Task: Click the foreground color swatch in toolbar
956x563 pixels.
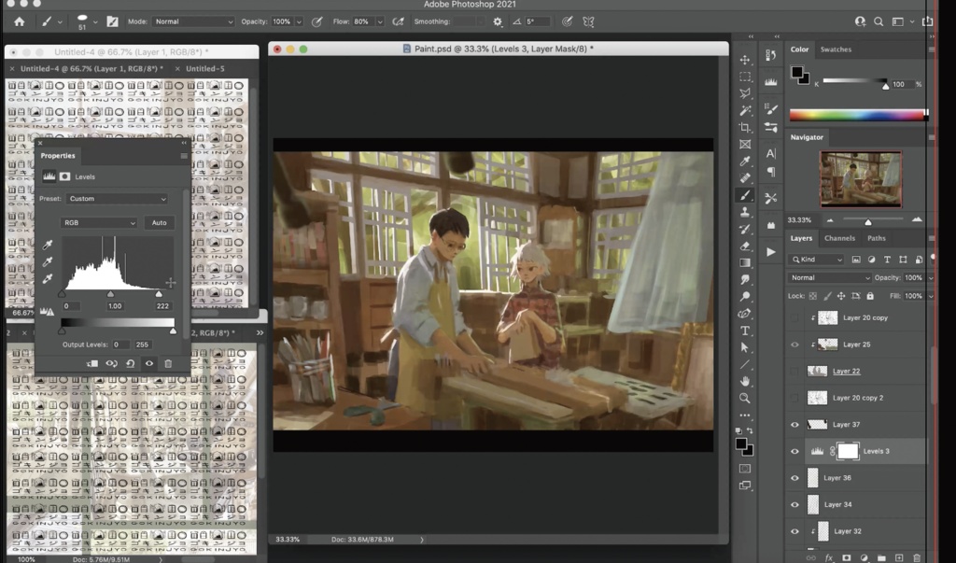Action: click(740, 443)
